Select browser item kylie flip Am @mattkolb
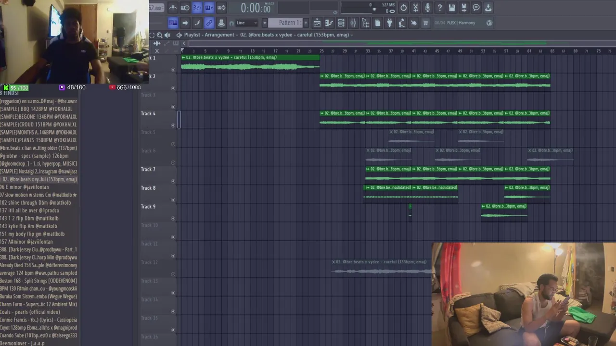Viewport: 616px width, 346px height. [x=38, y=226]
